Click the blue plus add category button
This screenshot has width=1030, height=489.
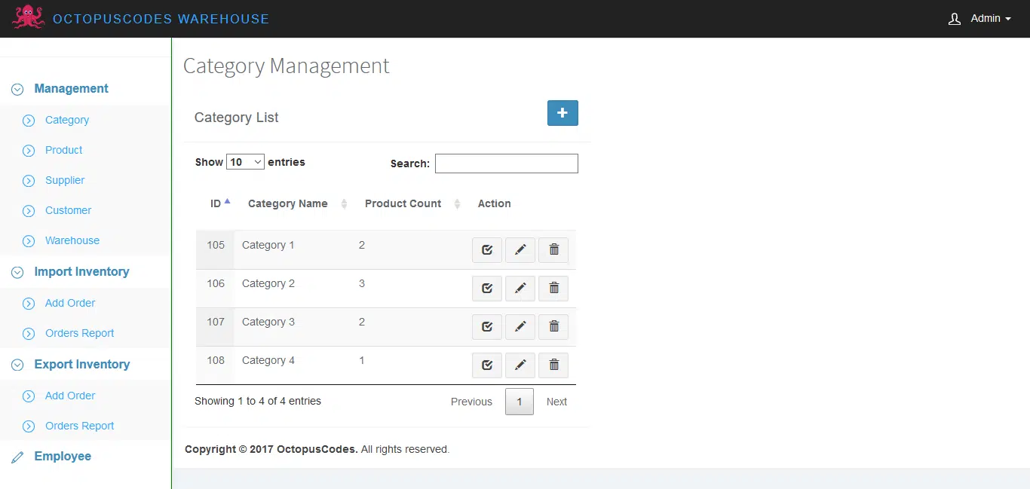coord(562,113)
